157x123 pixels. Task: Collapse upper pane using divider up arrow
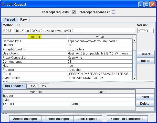(4, 81)
